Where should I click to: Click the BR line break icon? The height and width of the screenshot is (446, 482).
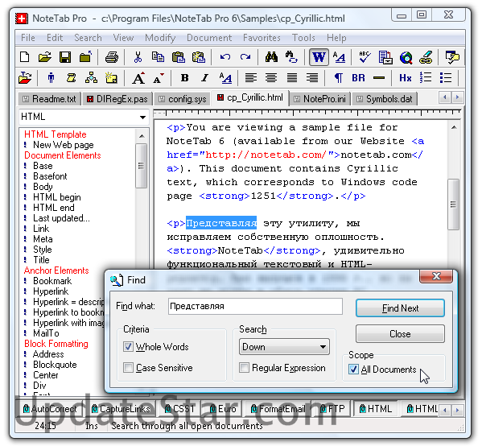click(x=358, y=78)
